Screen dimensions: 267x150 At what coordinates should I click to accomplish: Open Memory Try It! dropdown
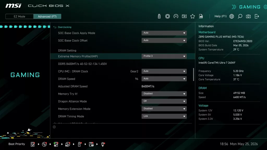pos(164,93)
